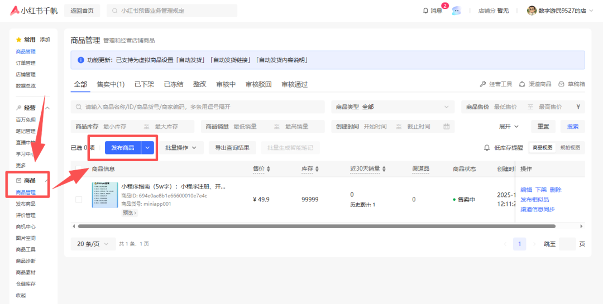
Task: Click the horizontal scrollbar left arrow
Action: [x=74, y=226]
